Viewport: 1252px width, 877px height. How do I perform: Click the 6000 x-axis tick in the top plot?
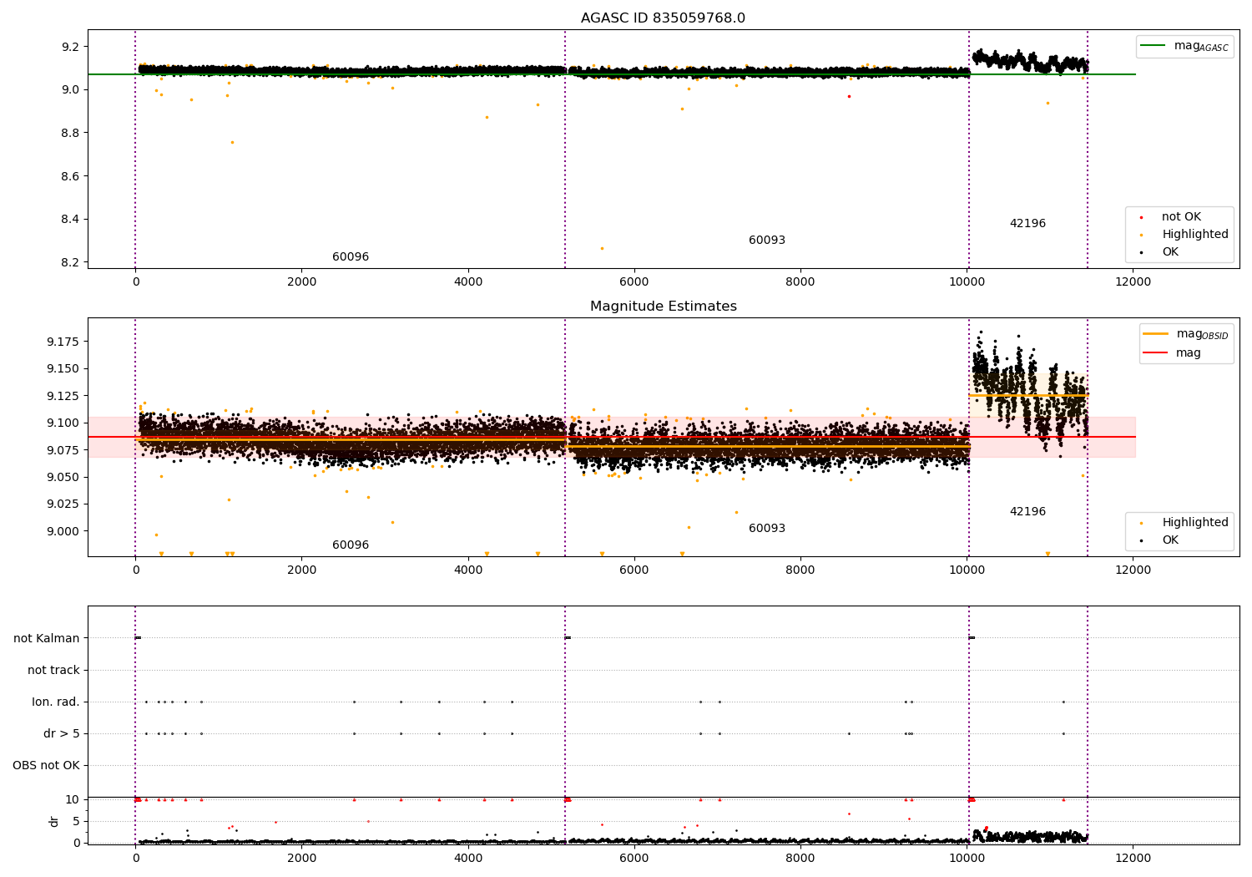pyautogui.click(x=634, y=282)
